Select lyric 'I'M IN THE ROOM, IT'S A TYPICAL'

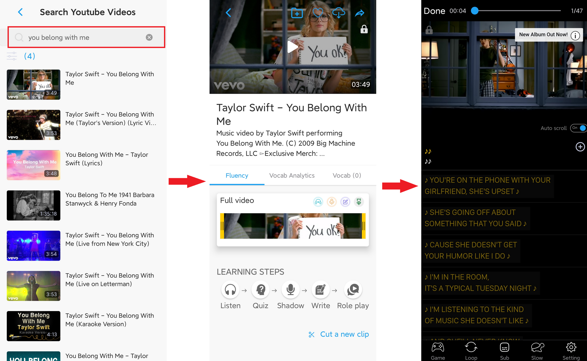pos(480,283)
